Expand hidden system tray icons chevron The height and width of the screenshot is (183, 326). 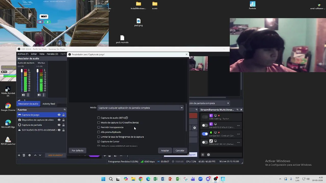(280, 179)
